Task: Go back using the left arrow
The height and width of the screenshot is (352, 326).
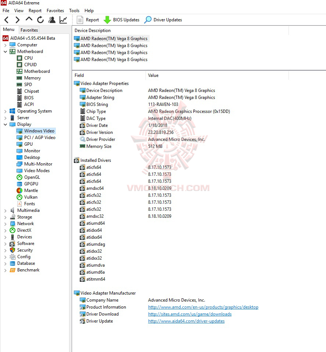Action: pos(7,20)
